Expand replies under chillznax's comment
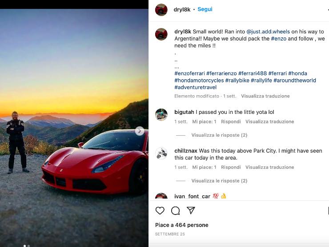 [219, 181]
